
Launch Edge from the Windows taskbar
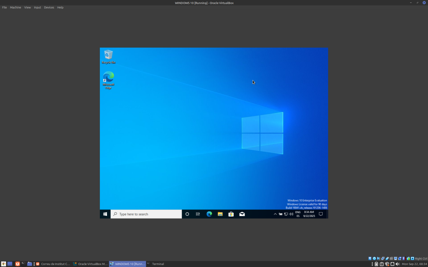tap(209, 214)
